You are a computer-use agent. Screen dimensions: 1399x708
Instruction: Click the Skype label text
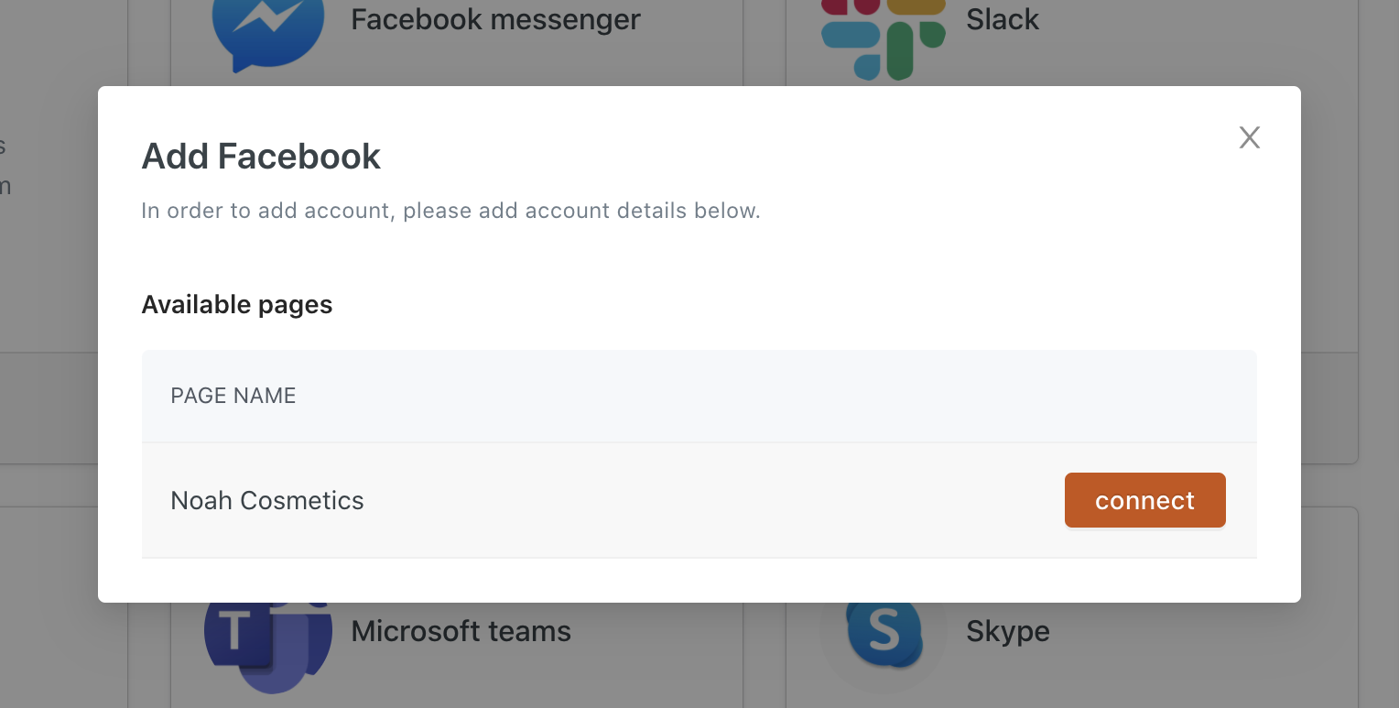coord(1007,631)
